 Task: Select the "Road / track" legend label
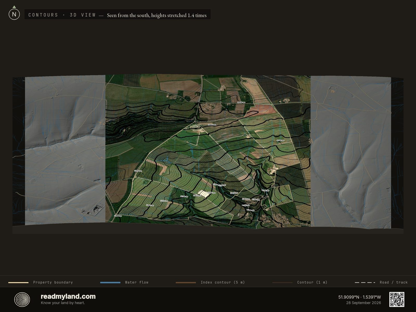tap(394, 282)
